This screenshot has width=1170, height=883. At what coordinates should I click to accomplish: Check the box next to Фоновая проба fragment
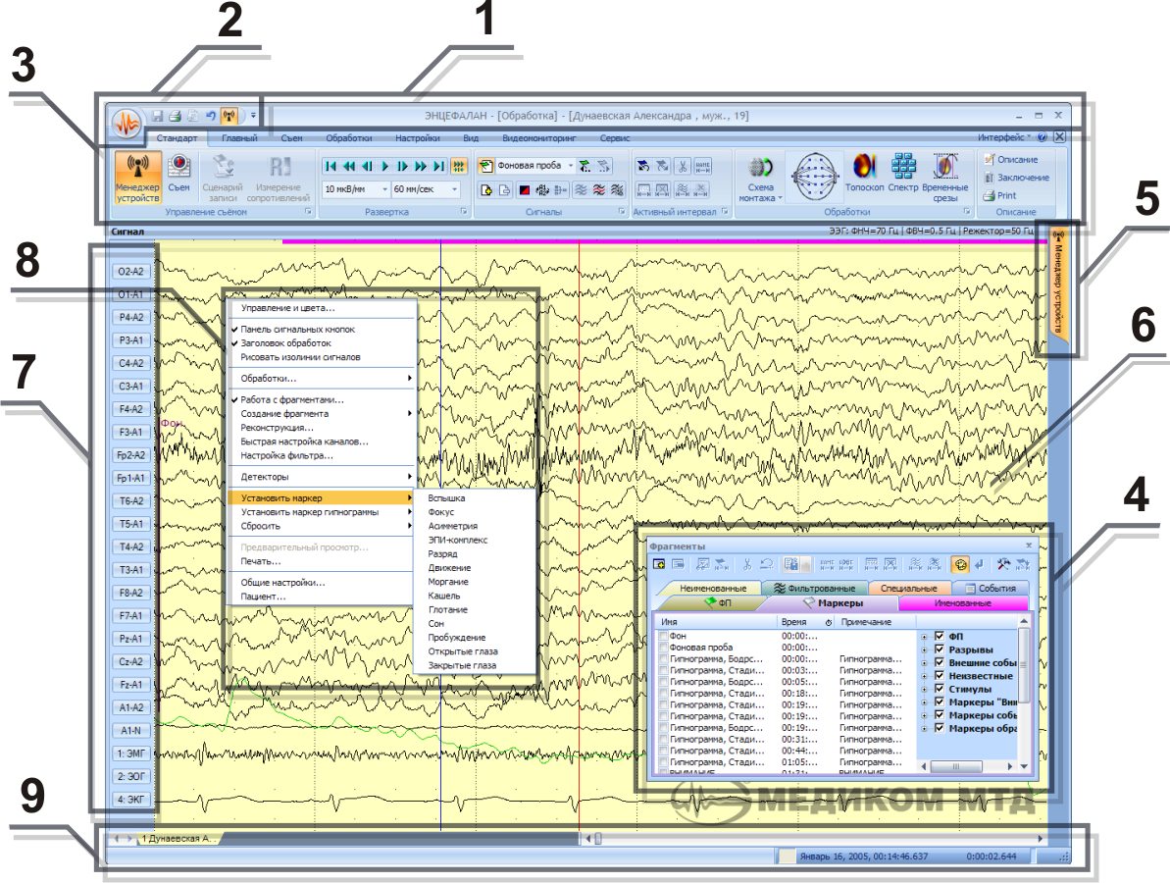click(x=663, y=648)
